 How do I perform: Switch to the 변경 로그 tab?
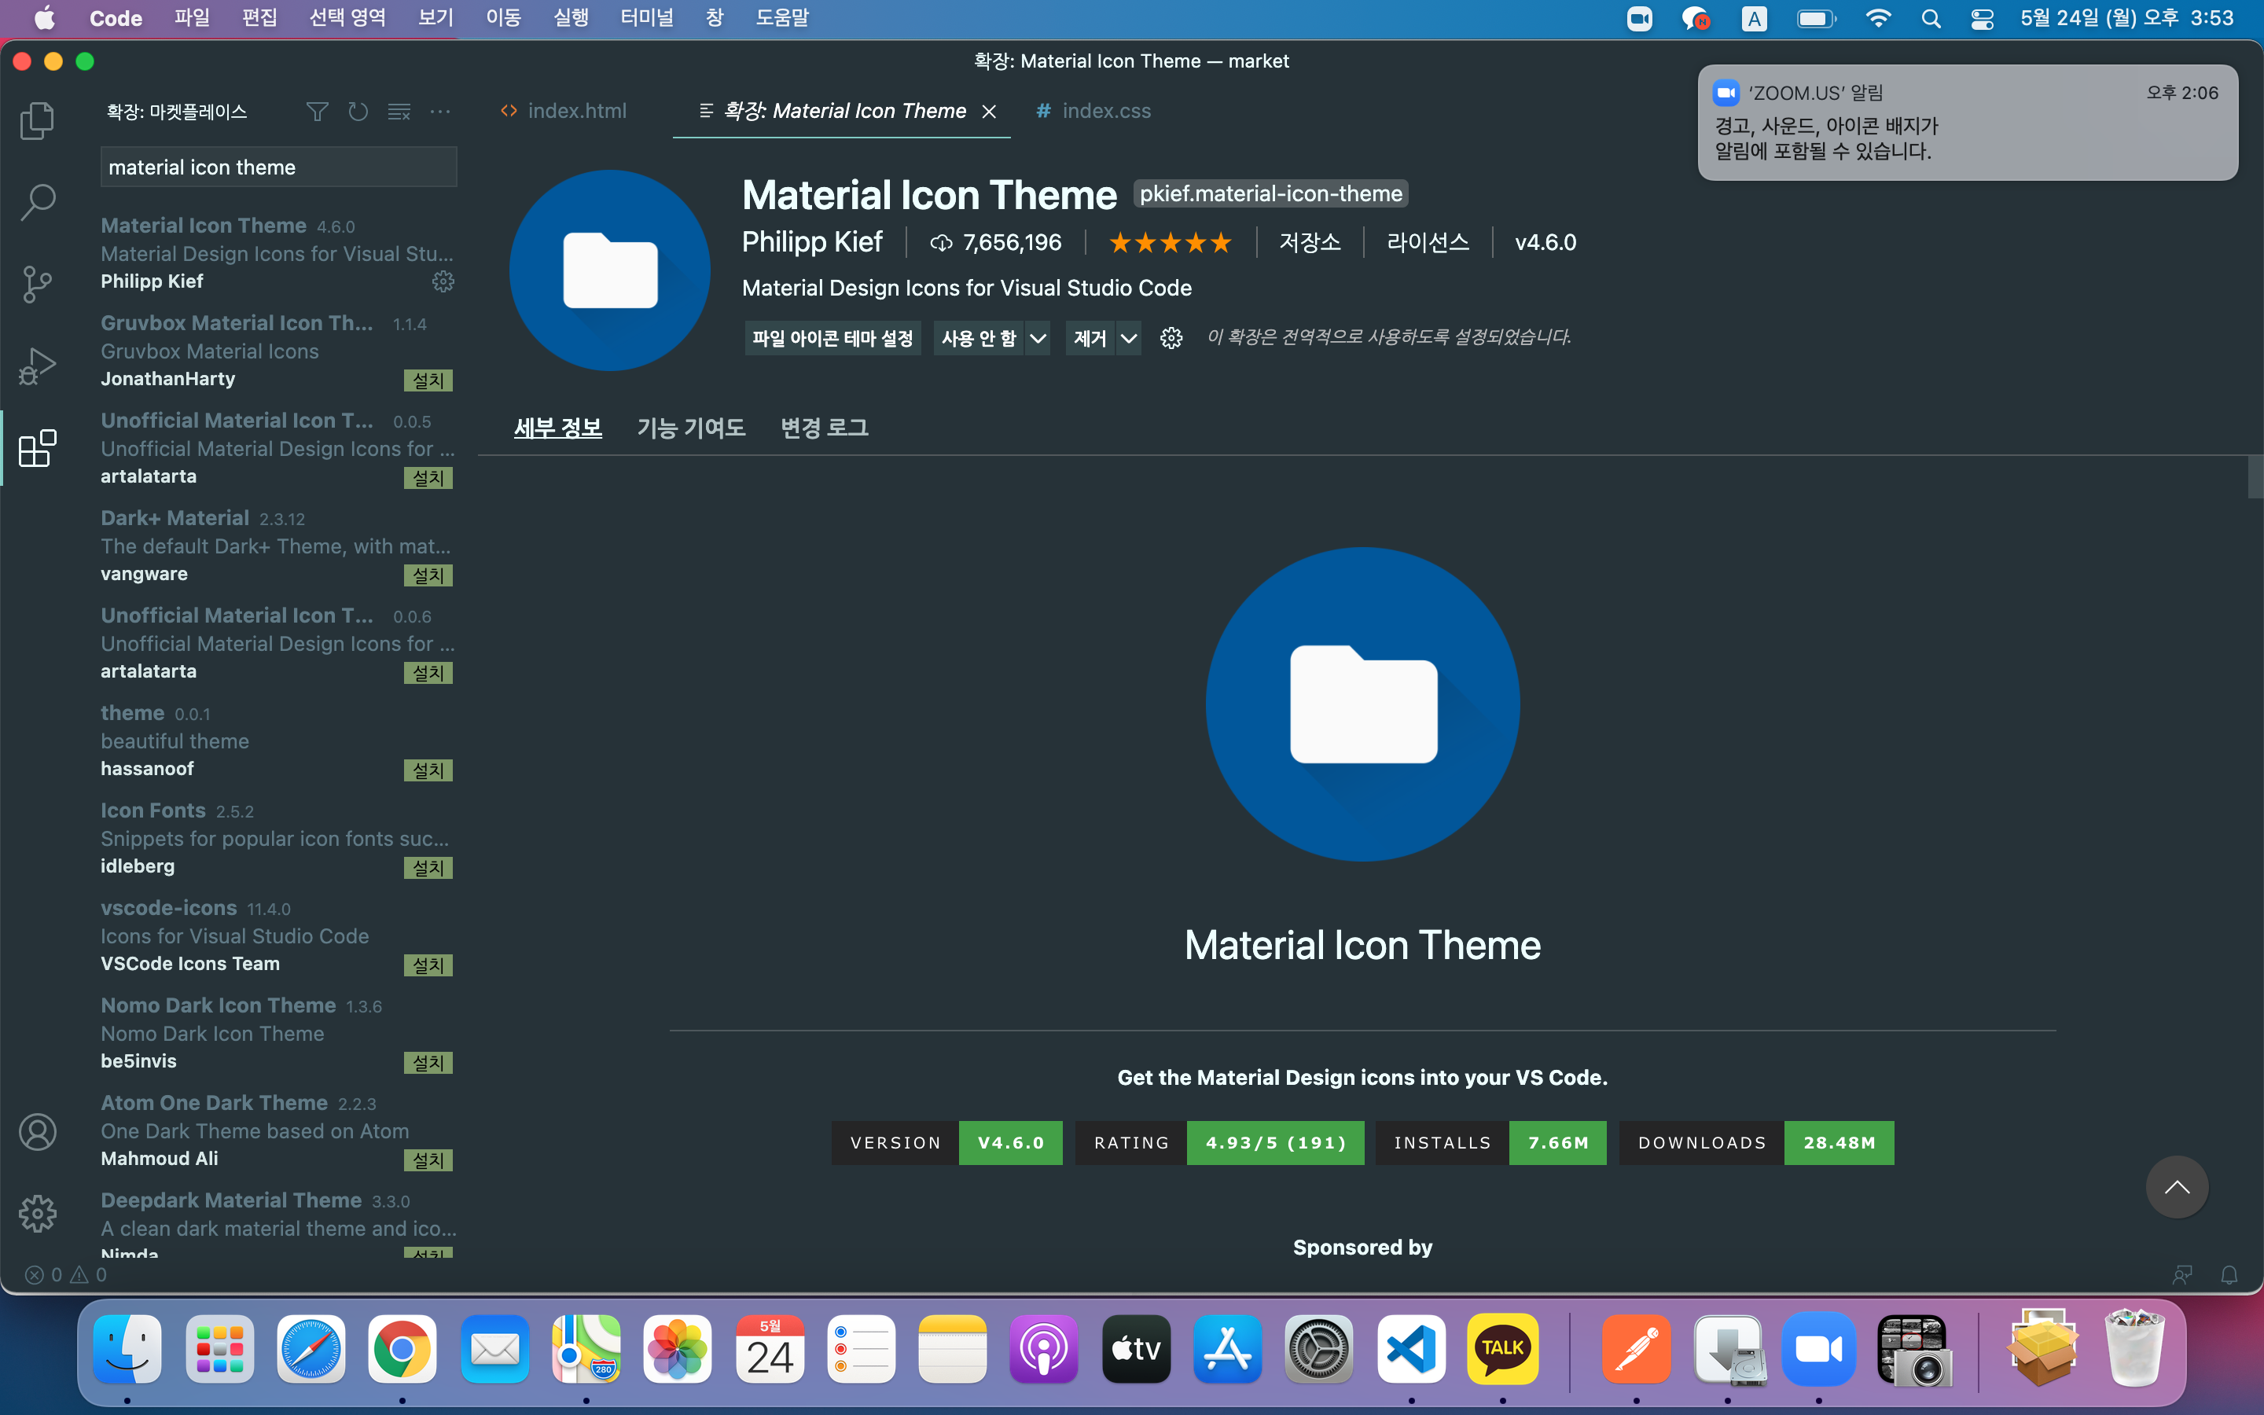click(824, 428)
